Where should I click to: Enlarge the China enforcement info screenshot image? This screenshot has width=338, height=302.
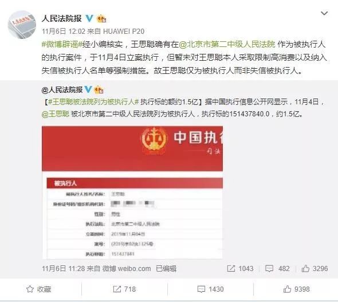tap(132, 193)
